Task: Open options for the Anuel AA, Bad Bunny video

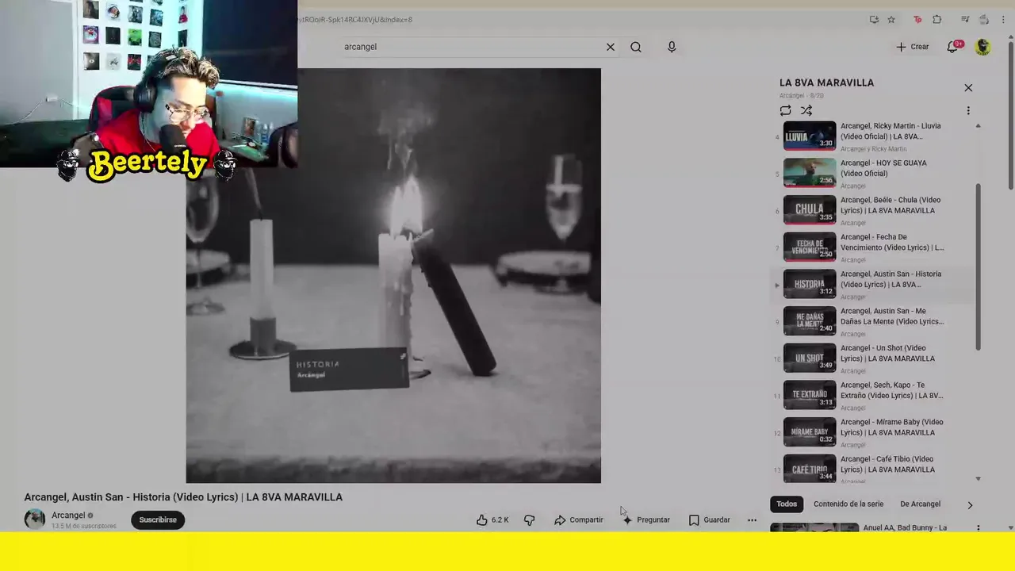Action: point(978,528)
